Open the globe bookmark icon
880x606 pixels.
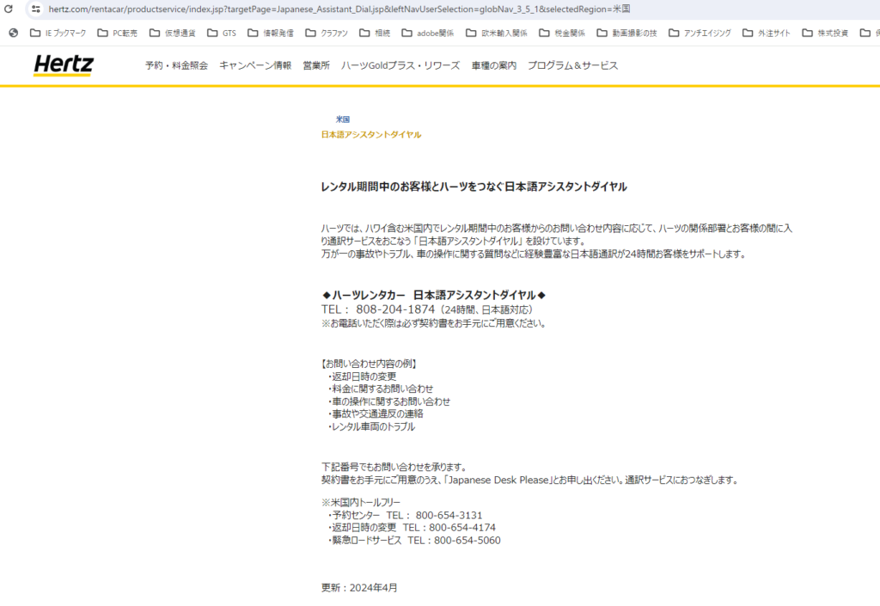point(14,34)
